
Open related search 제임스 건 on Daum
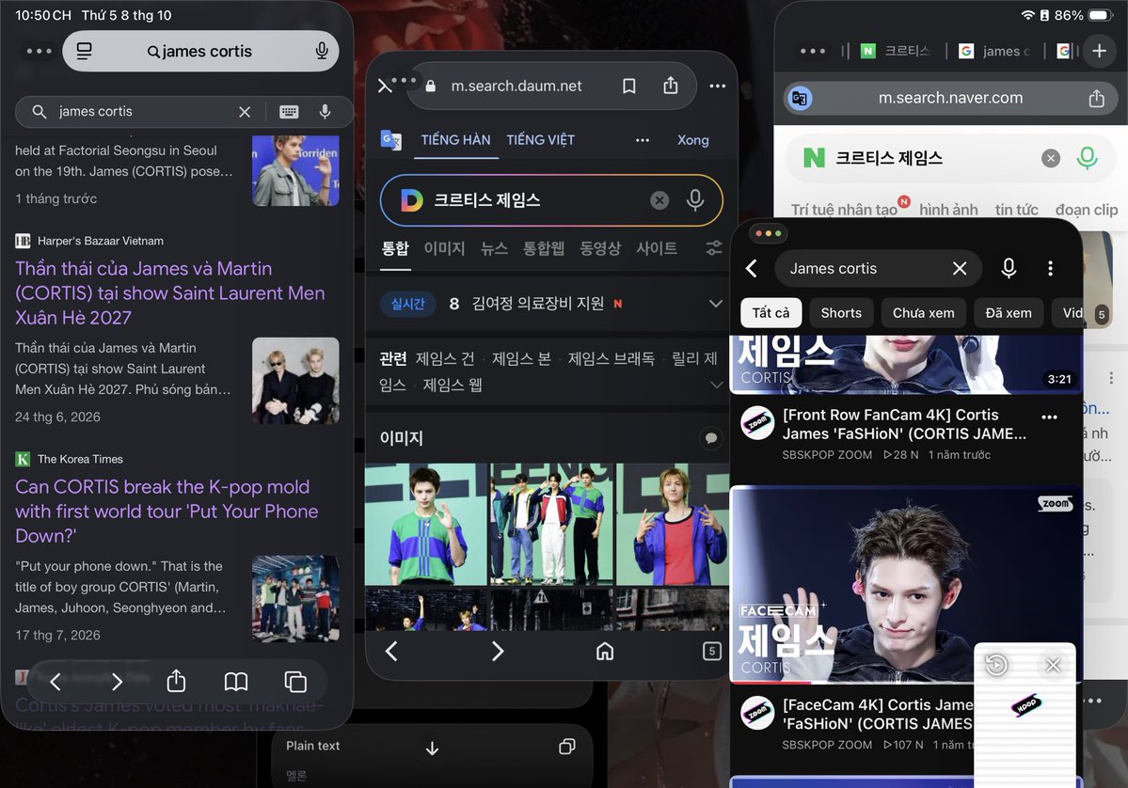445,358
